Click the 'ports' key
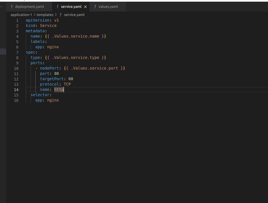268x203 pixels. pos(36,63)
